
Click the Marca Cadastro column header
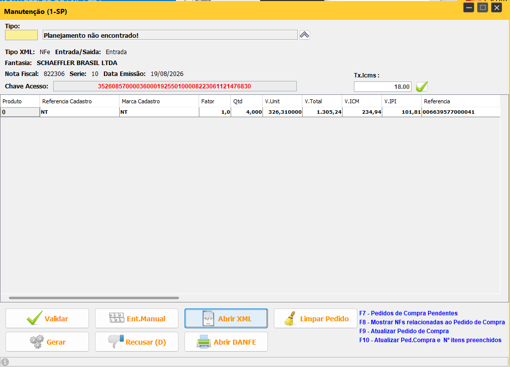pyautogui.click(x=159, y=101)
